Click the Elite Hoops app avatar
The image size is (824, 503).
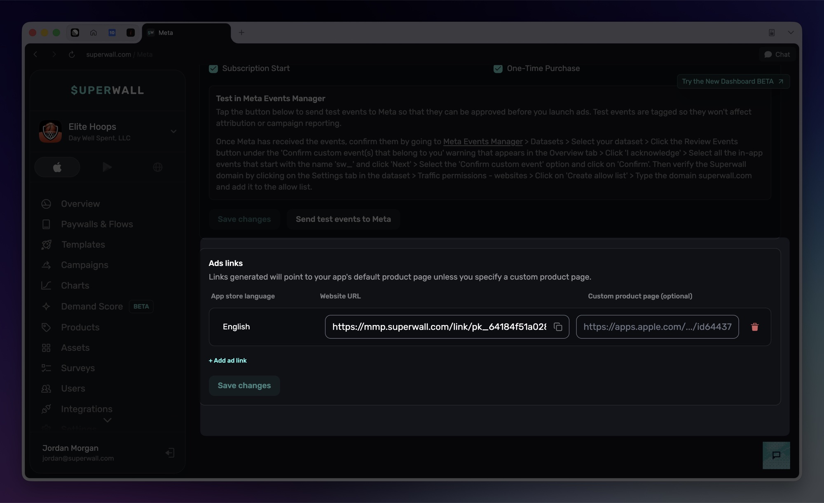pos(50,132)
